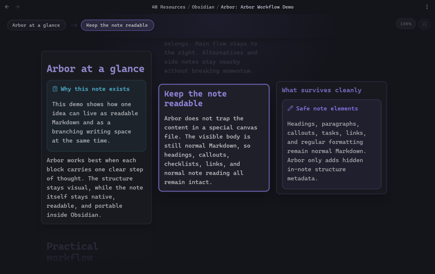Click the 'Keep the note readable' card heading
This screenshot has height=274, width=435.
click(x=195, y=99)
